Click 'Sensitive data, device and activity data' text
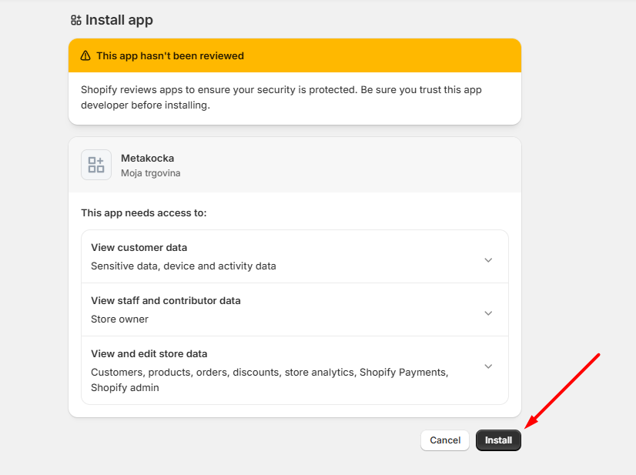This screenshot has height=475, width=636. (x=183, y=266)
